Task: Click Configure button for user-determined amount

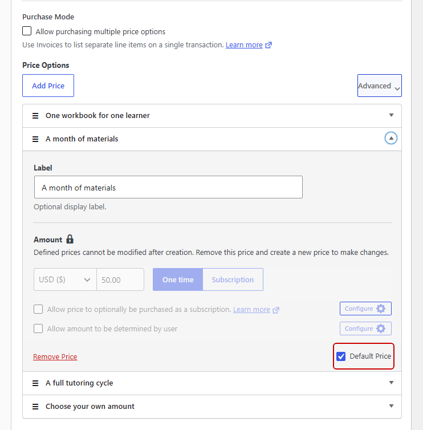Action: point(365,328)
